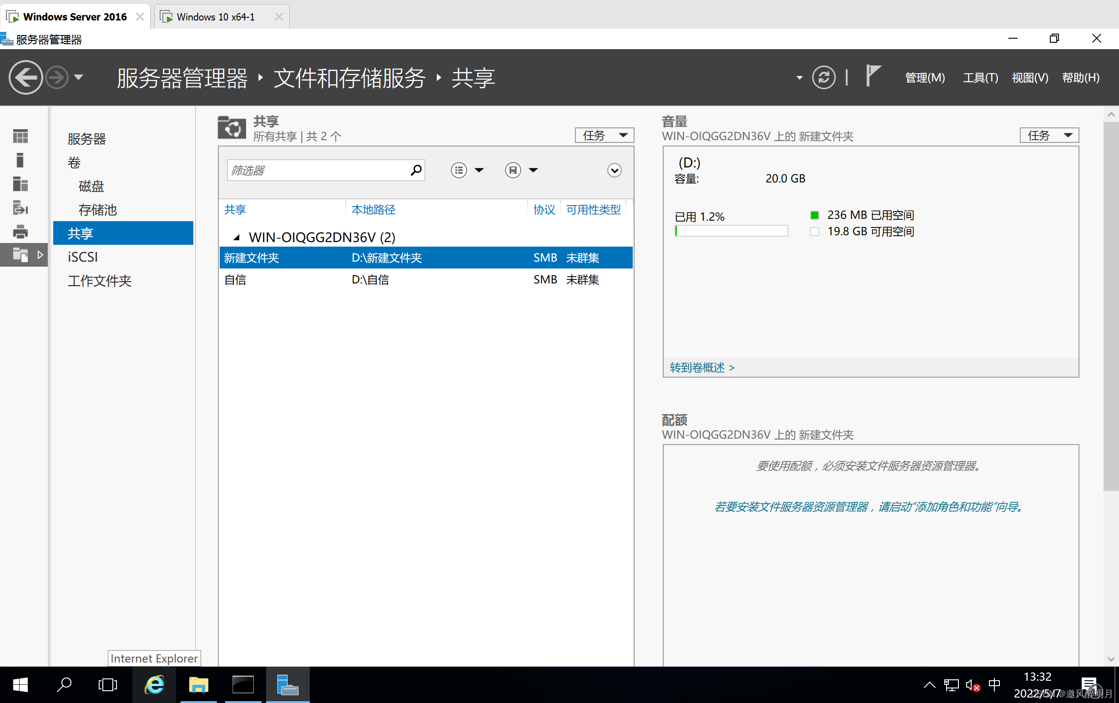Click the muted volume tray icon
The image size is (1119, 703).
pyautogui.click(x=972, y=684)
